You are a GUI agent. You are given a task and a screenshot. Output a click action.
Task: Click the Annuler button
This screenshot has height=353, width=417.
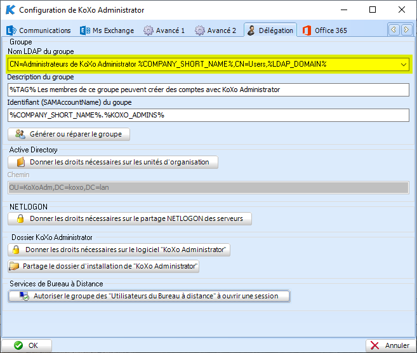pos(390,345)
